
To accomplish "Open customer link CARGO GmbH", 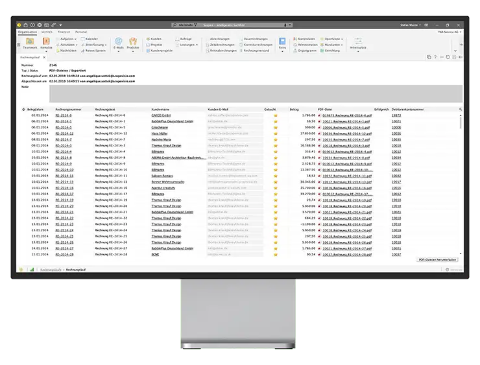I will 162,115.
